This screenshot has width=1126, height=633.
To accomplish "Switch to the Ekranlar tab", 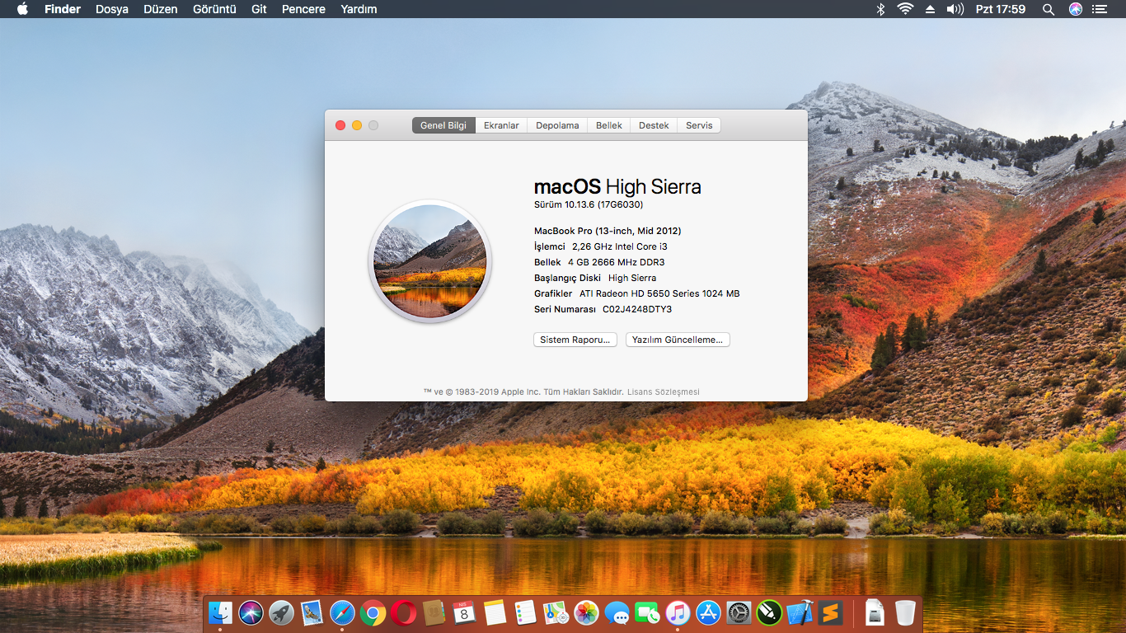I will [x=501, y=125].
